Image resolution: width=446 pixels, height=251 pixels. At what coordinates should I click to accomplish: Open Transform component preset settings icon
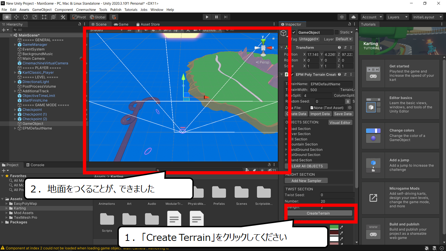tap(345, 47)
